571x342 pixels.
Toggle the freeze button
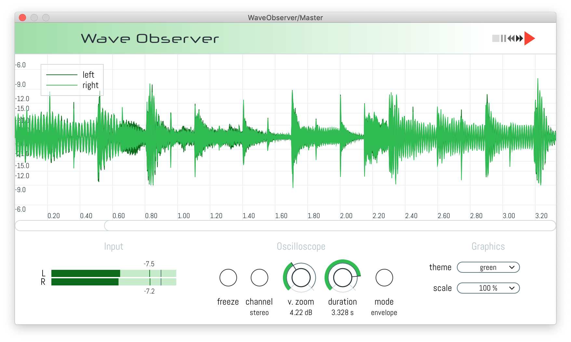coord(228,278)
